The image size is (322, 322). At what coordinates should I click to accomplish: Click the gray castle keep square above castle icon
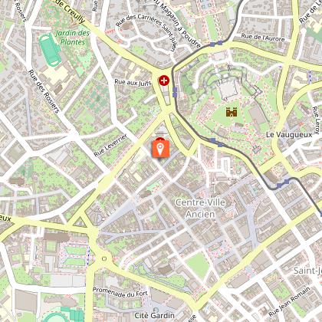[228, 90]
